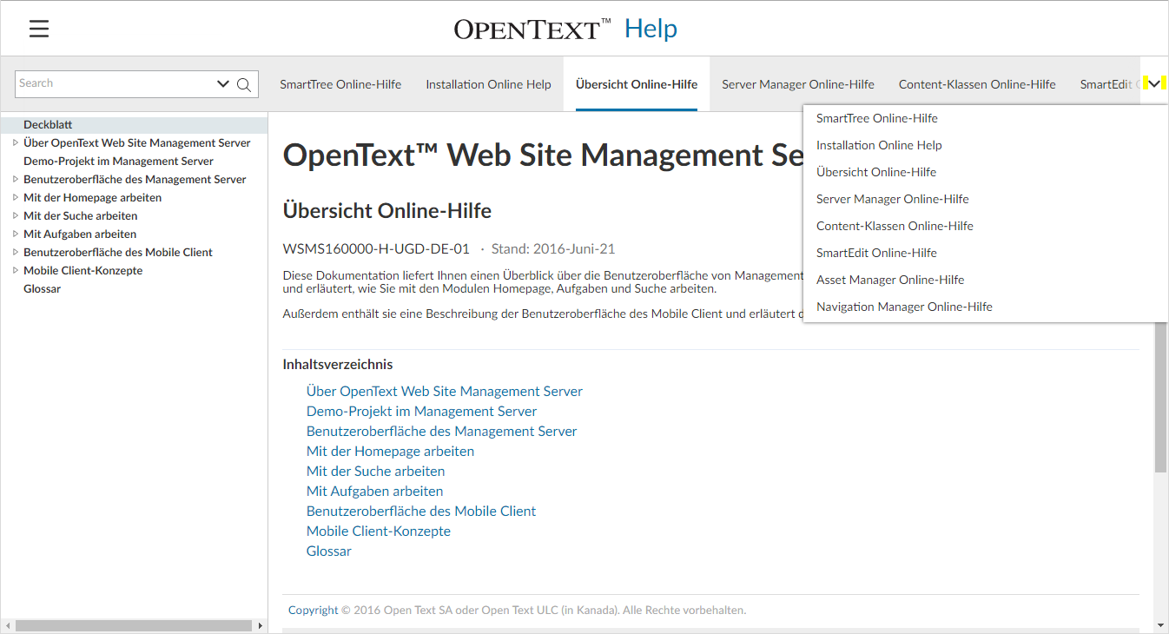This screenshot has width=1169, height=634.
Task: Follow Mit der Homepage arbeiten contents link
Action: coord(390,452)
